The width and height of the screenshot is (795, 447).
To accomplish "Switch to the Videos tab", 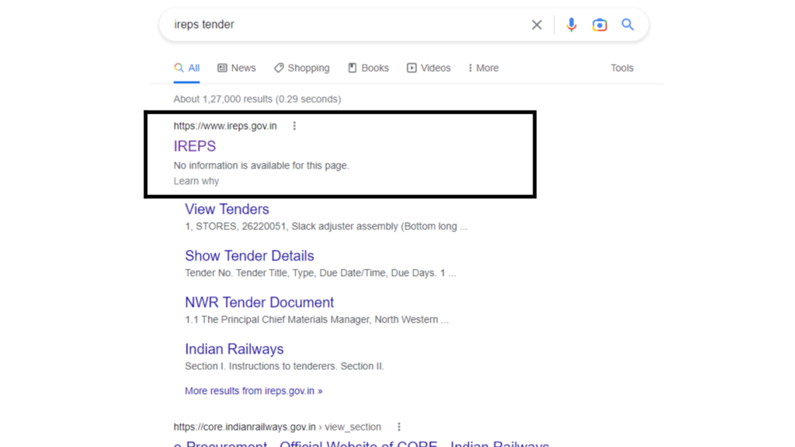I will 429,68.
